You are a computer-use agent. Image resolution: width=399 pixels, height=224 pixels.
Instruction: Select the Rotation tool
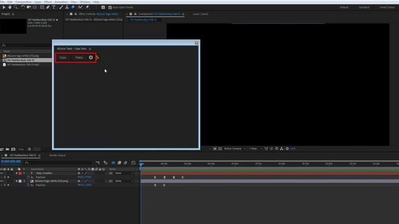(23, 7)
